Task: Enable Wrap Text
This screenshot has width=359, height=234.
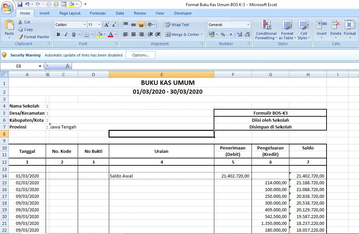Action: tap(177, 24)
